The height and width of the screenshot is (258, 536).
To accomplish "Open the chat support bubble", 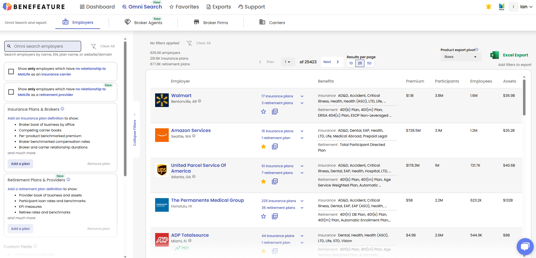I will [525, 246].
